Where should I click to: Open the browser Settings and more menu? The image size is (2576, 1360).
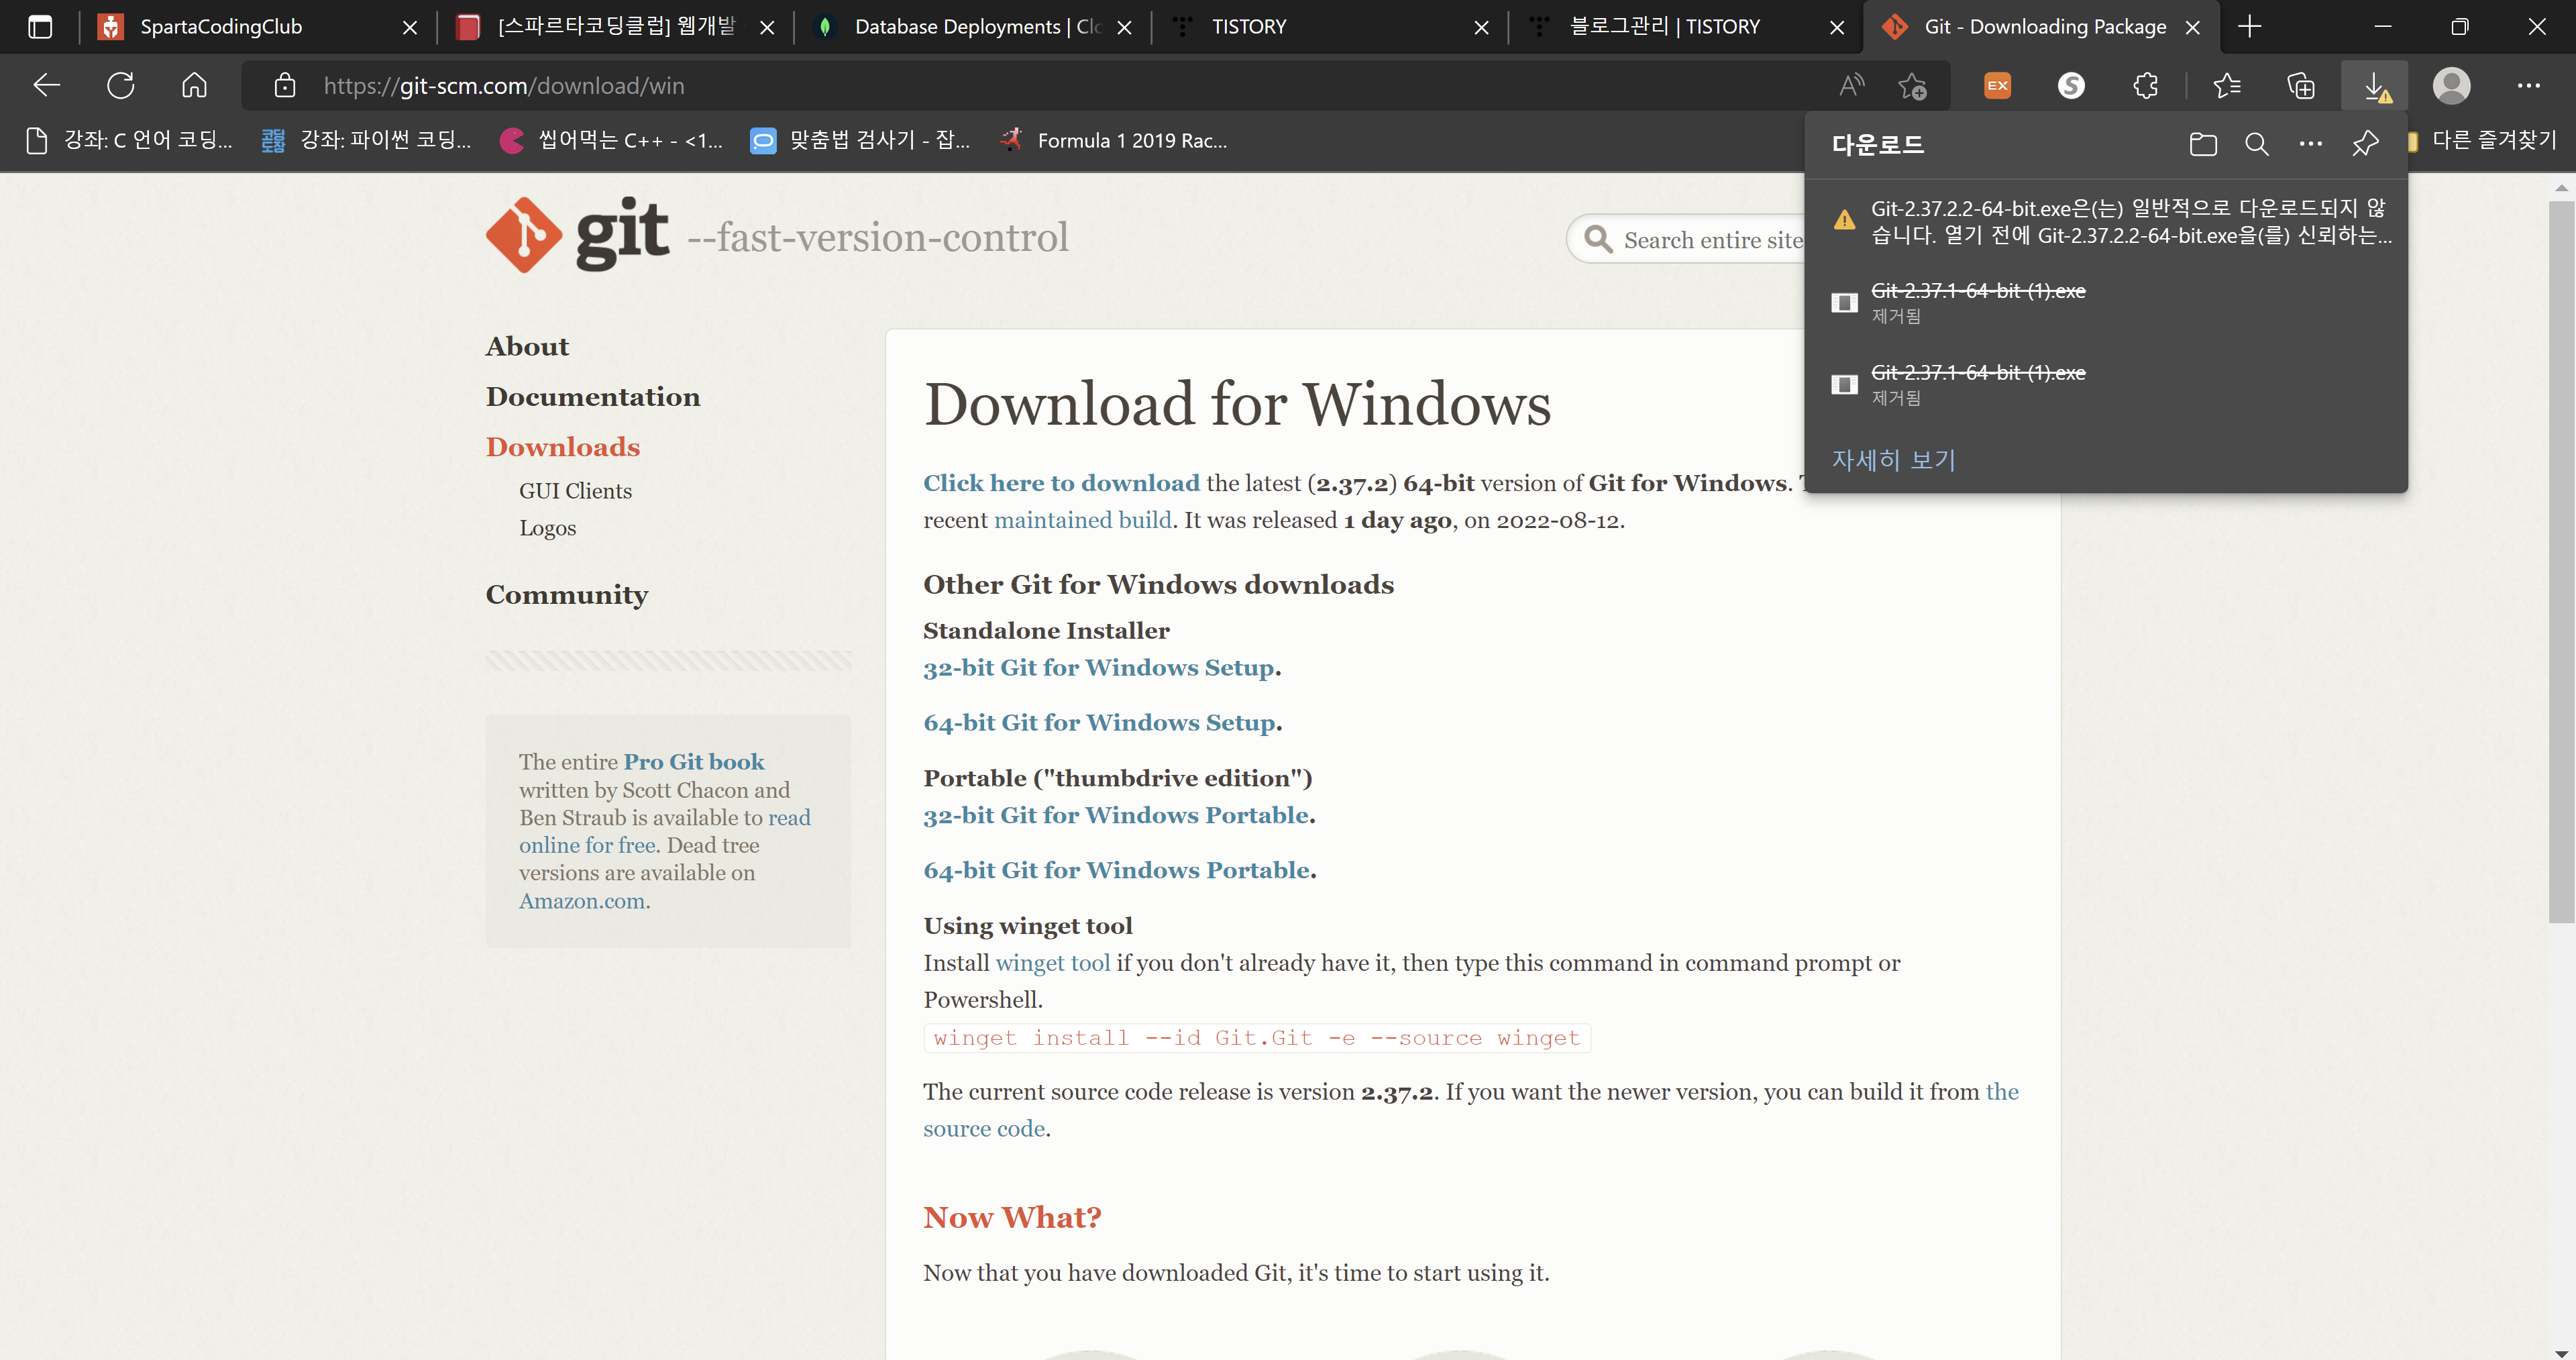pos(2529,86)
